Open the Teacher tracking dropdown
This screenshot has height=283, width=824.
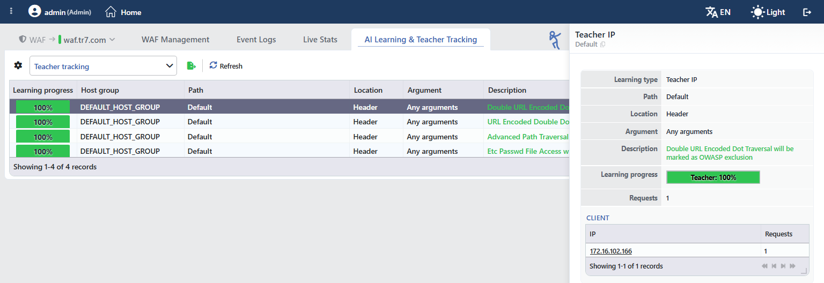pyautogui.click(x=103, y=66)
